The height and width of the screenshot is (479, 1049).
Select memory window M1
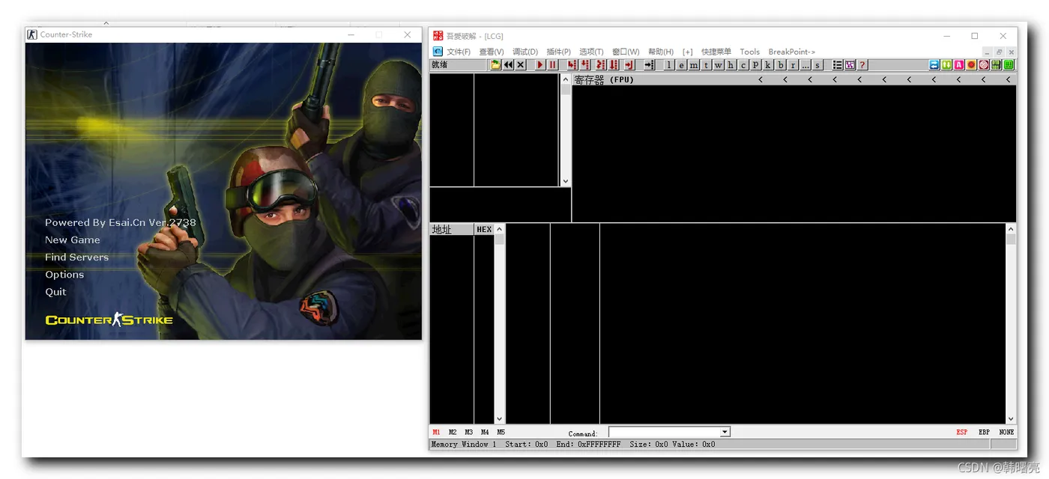[x=436, y=432]
